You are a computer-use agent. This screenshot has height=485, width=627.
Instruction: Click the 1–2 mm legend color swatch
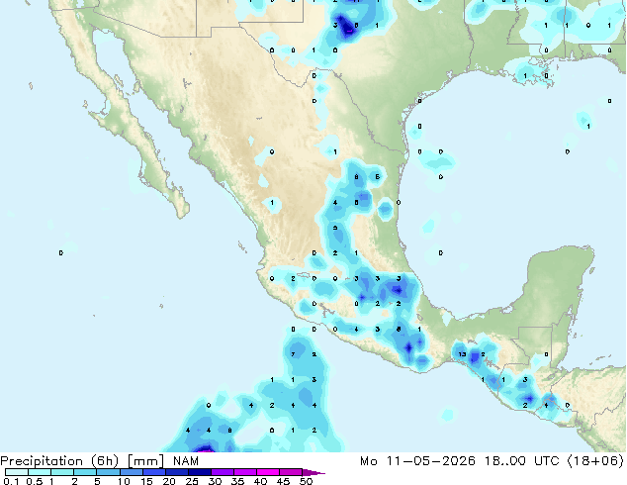(x=62, y=472)
